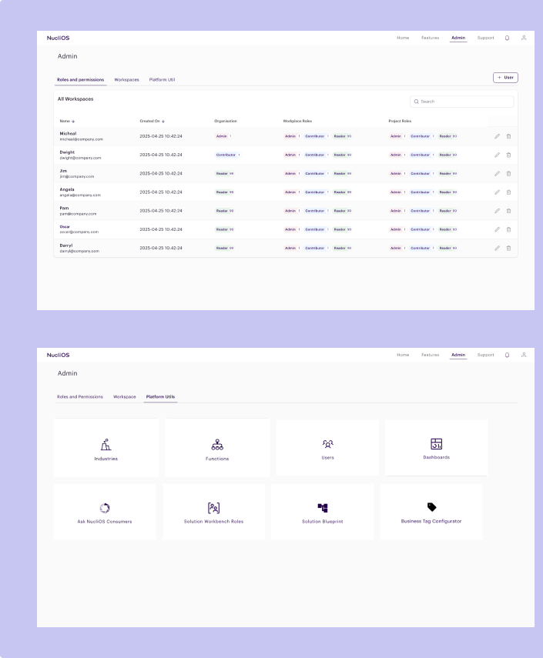Viewport: 543px width, 658px height.
Task: Switch to Platform Util tab in top screen
Action: pos(162,80)
